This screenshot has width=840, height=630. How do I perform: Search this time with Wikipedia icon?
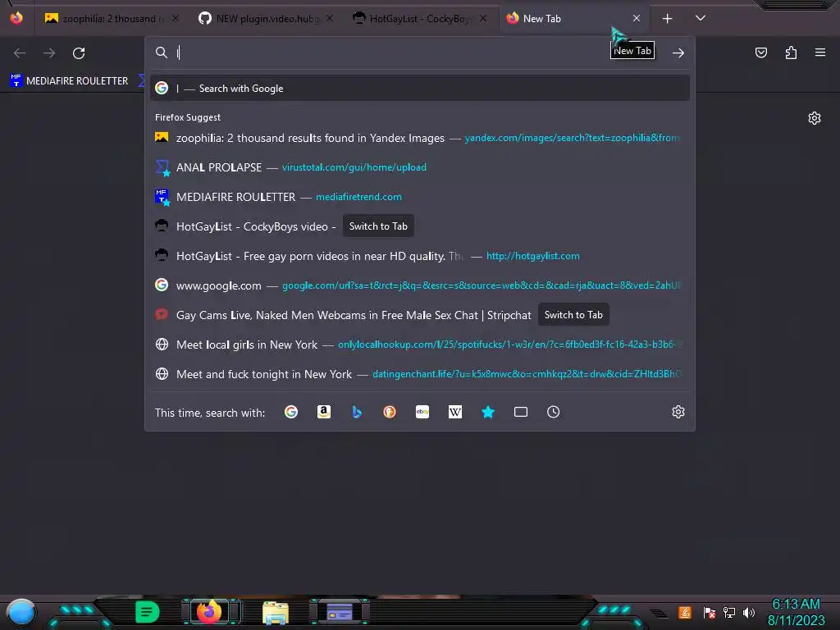click(454, 412)
